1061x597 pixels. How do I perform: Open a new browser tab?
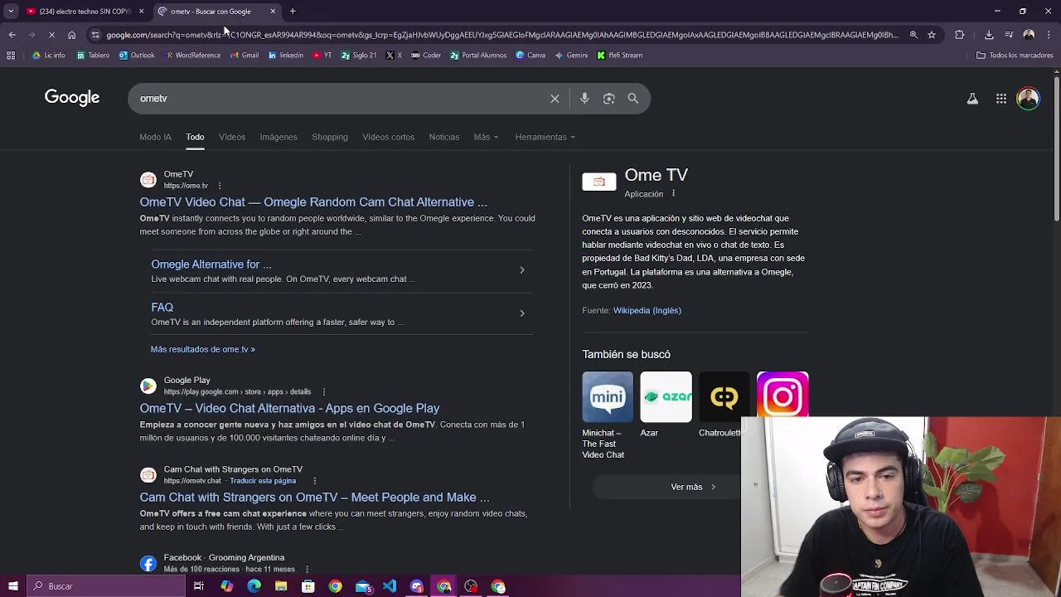(293, 12)
